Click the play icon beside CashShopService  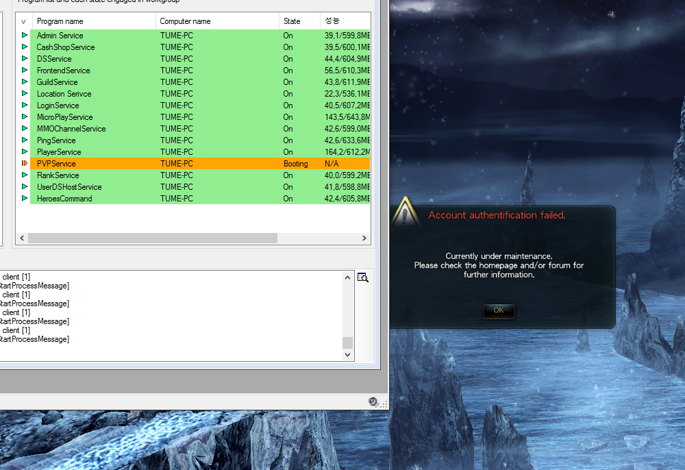tap(25, 47)
